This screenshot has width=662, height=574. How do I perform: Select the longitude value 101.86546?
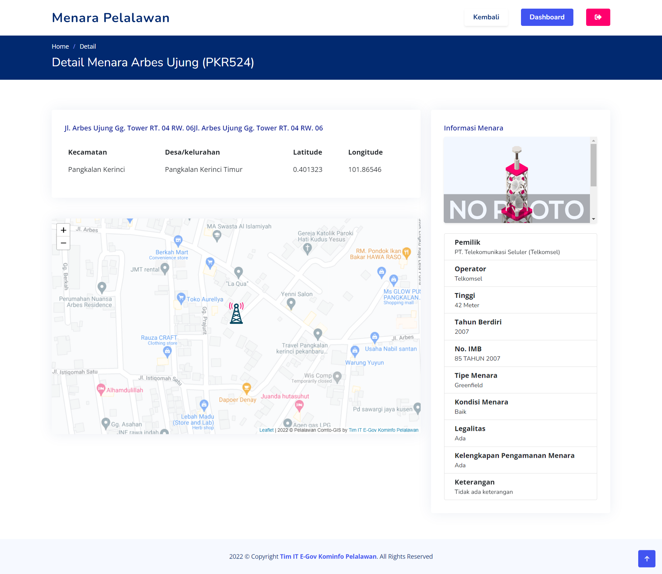[x=364, y=169]
